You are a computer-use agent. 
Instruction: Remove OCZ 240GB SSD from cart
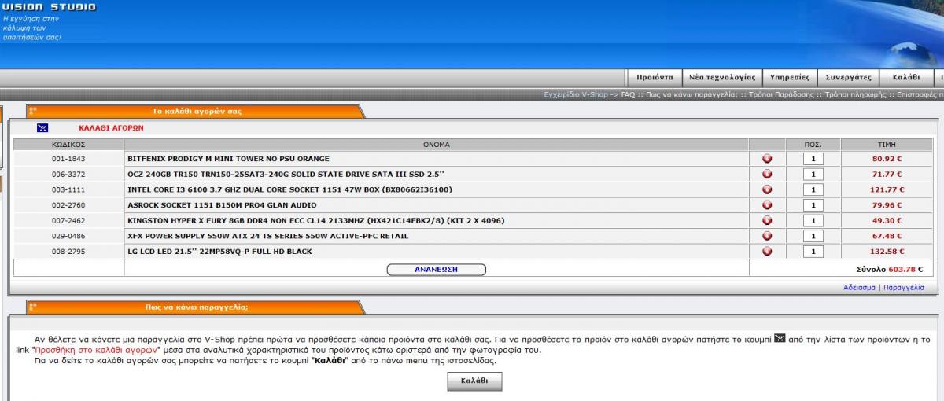[x=767, y=174]
